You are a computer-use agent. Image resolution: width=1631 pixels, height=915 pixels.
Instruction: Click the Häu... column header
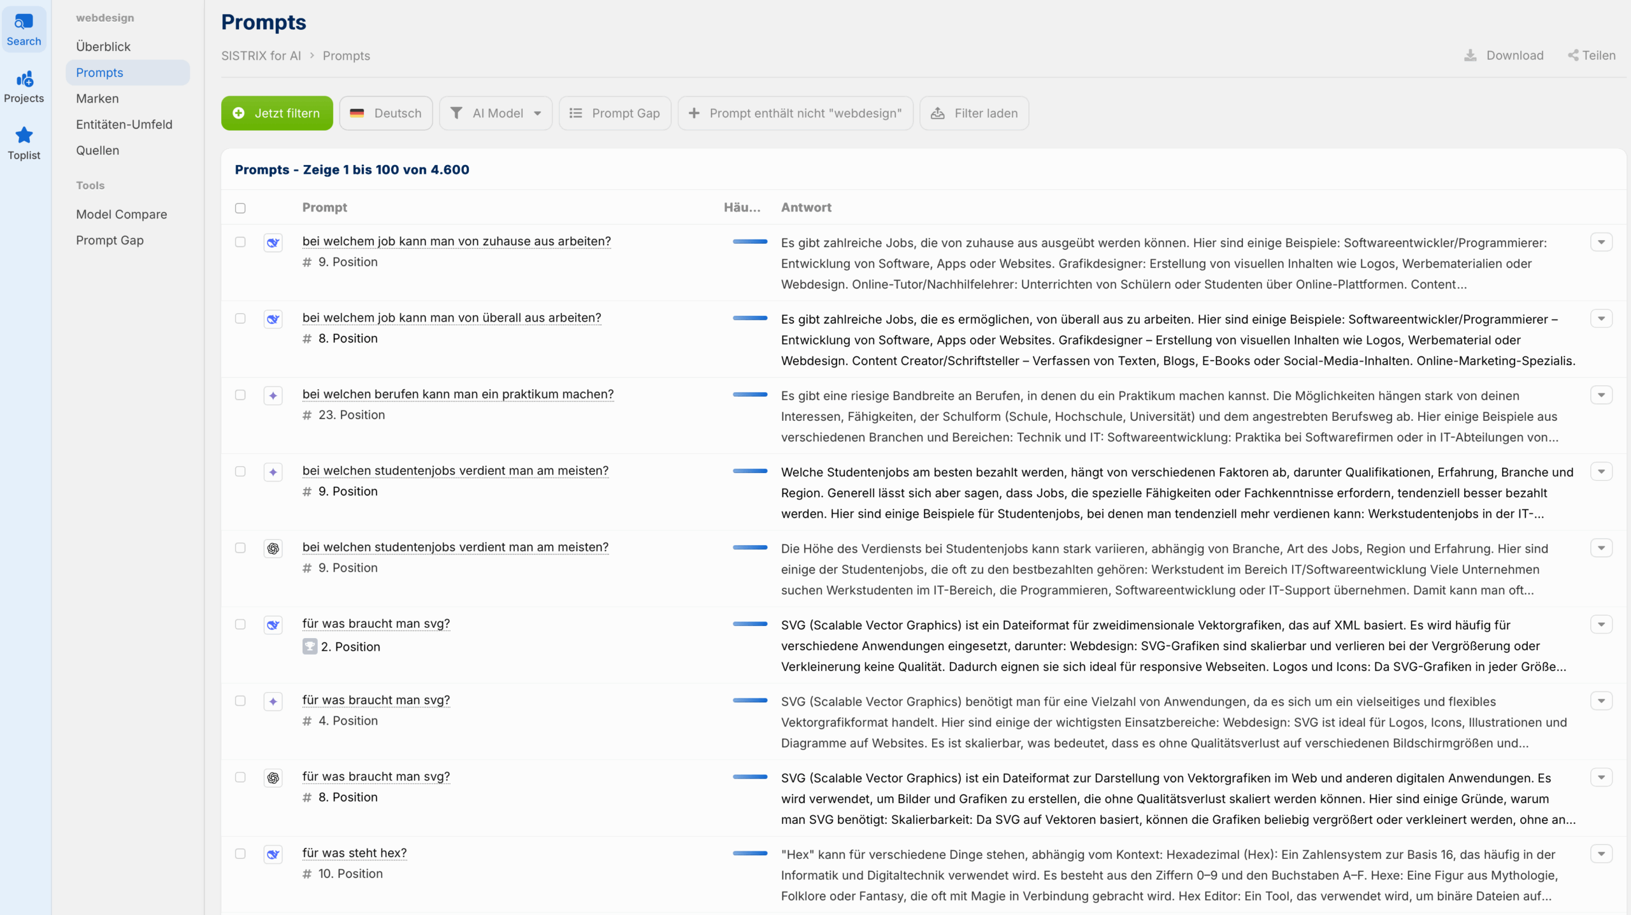coord(742,208)
